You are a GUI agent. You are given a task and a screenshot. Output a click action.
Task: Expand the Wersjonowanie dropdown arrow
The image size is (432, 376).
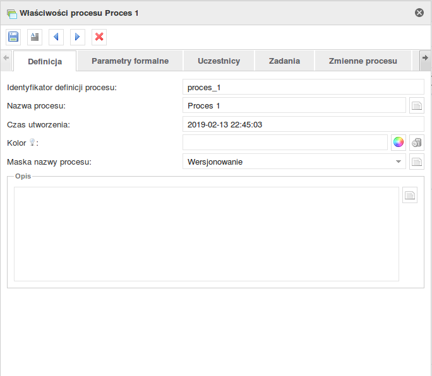point(399,162)
